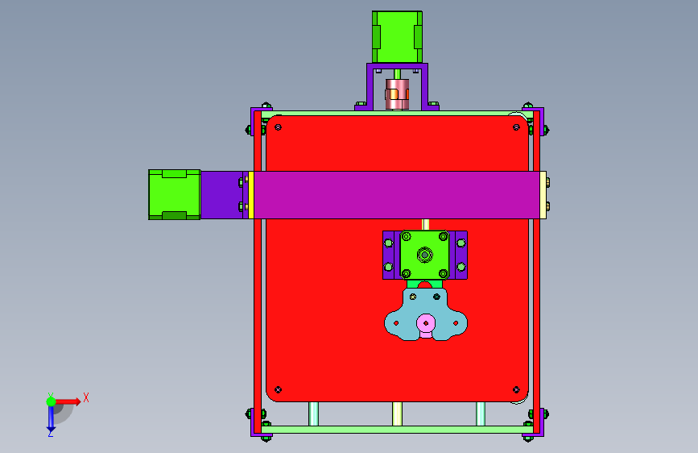Select the light green bottom frame bar

coord(396,430)
